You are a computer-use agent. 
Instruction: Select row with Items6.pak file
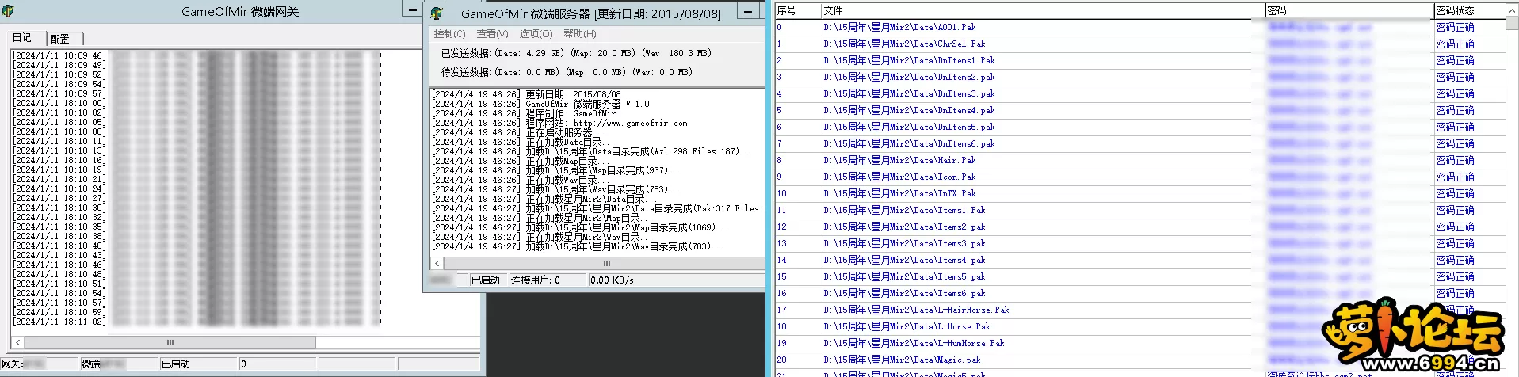(x=1139, y=293)
